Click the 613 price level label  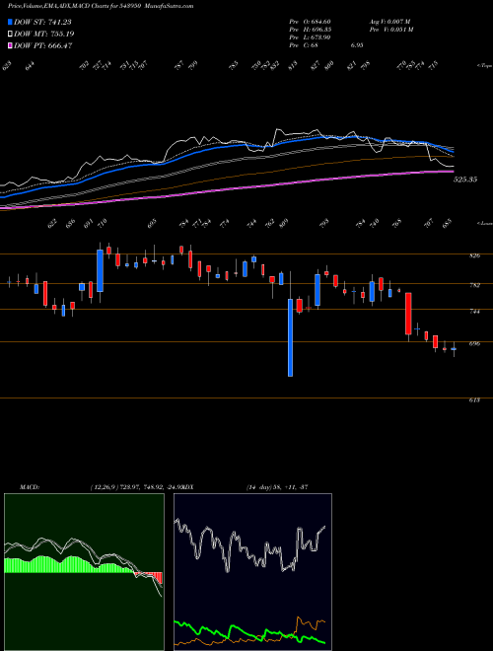tap(474, 399)
